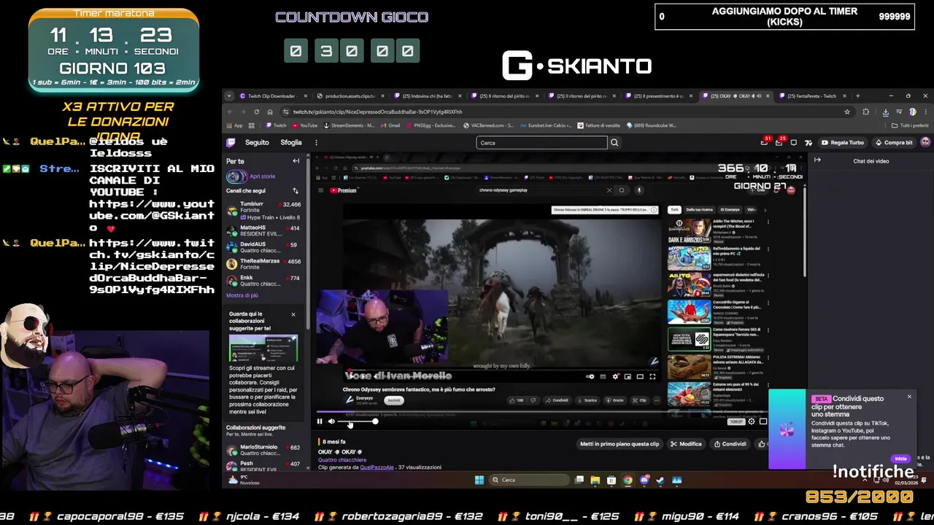Open the DavidAUS channel in sidebar

click(x=263, y=248)
